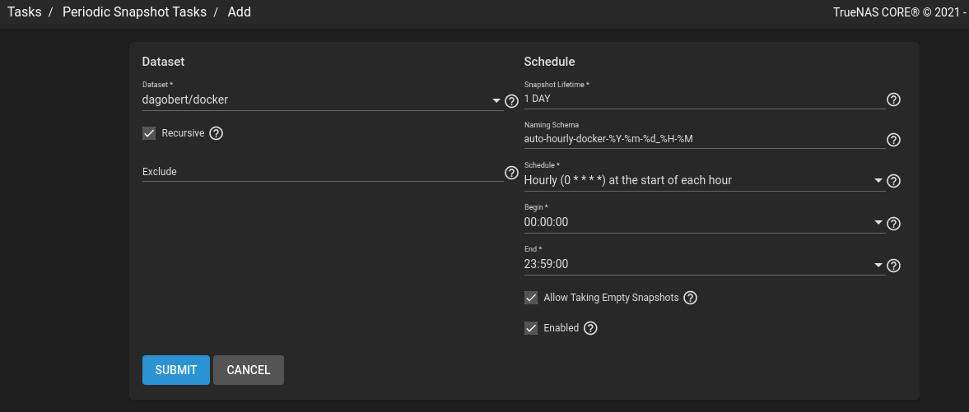969x412 pixels.
Task: Click help icon next to Enabled
Action: tap(590, 328)
